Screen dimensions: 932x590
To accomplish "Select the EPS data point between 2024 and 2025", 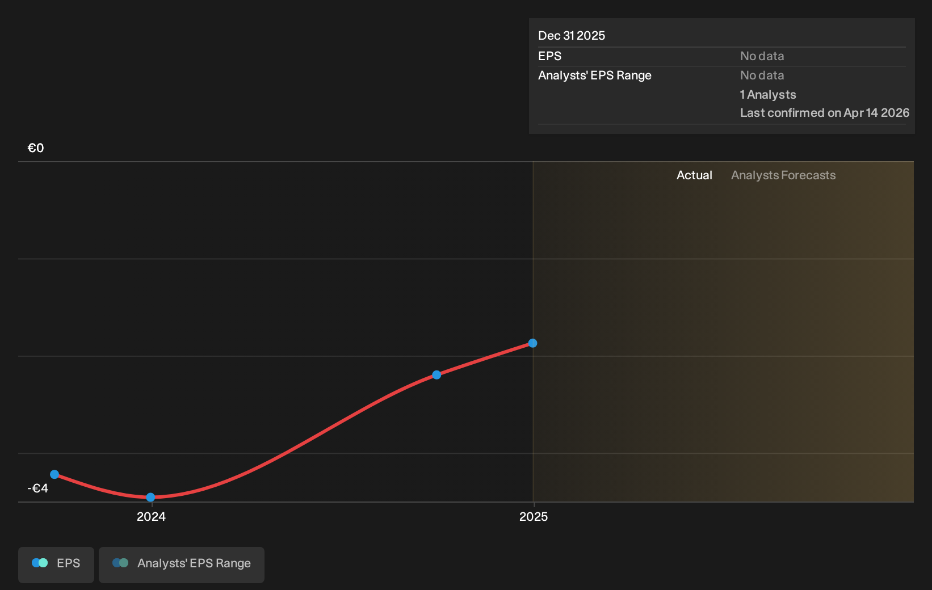I will (x=436, y=375).
